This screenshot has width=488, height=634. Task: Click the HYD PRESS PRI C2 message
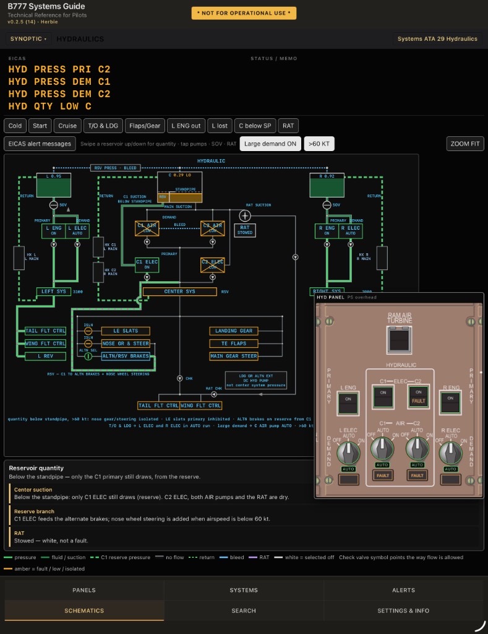pos(59,69)
